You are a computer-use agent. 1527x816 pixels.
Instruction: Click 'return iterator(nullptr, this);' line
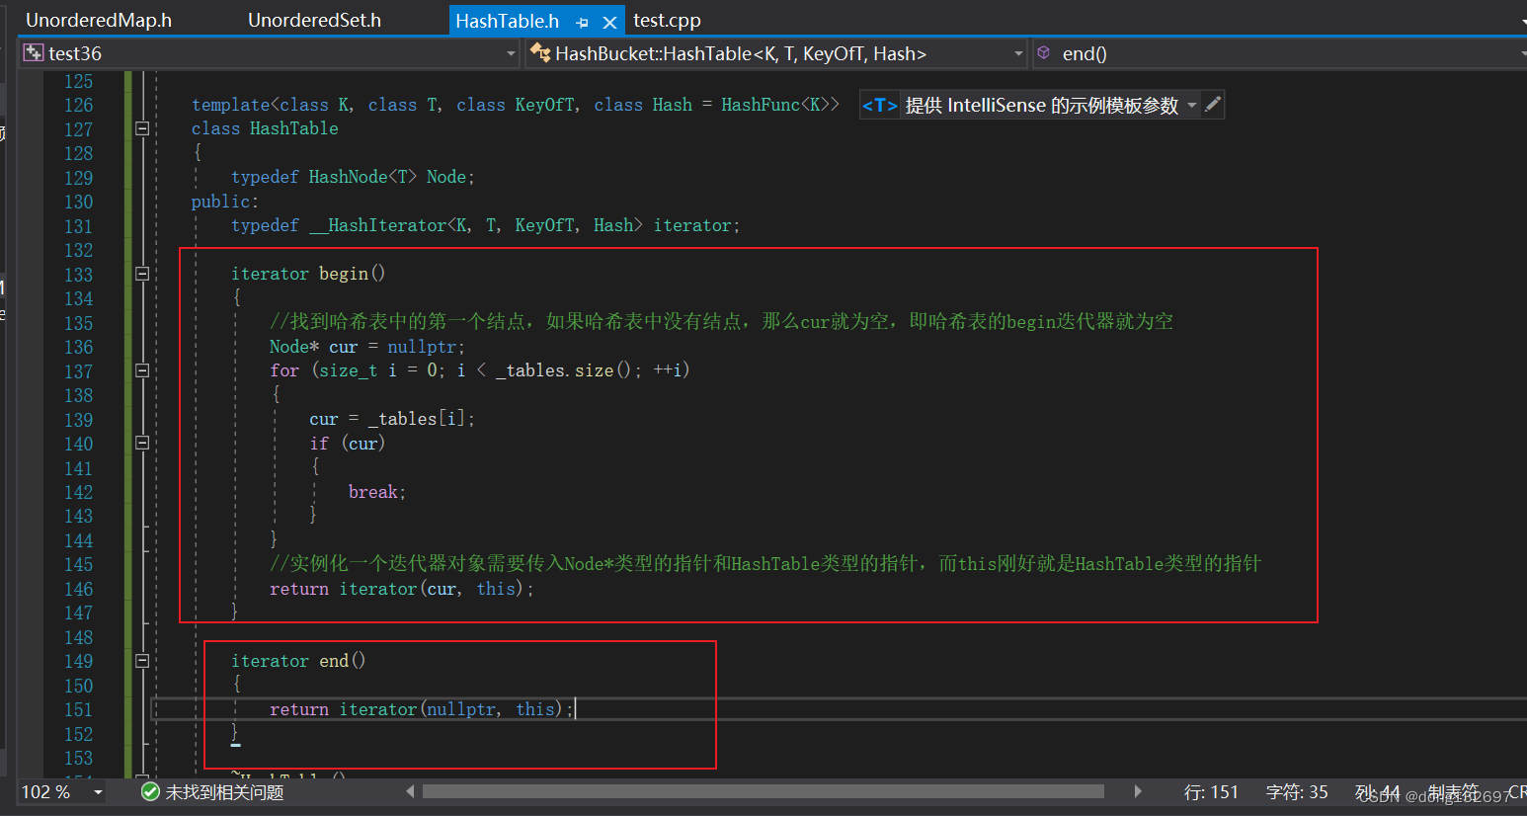[x=421, y=709]
